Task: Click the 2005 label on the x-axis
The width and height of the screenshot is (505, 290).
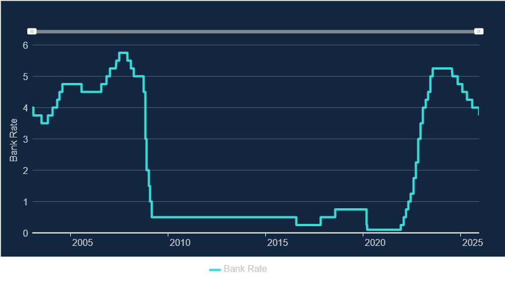Action: coord(82,242)
